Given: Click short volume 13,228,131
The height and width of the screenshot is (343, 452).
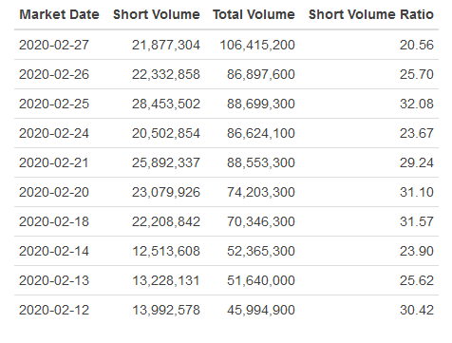Looking at the screenshot, I should coord(166,280).
